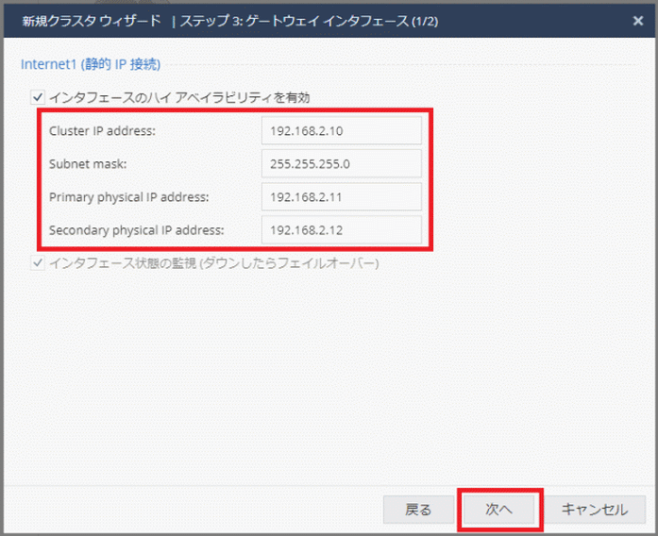Click the empty dialog area below the checkboxes
The height and width of the screenshot is (536, 658).
tap(329, 377)
